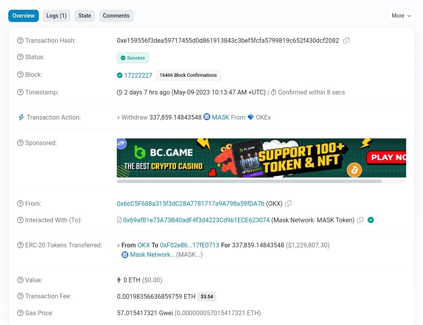
Task: Open the Comments tab
Action: (x=116, y=16)
